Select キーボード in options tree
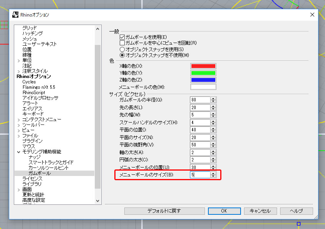 [x=33, y=114]
